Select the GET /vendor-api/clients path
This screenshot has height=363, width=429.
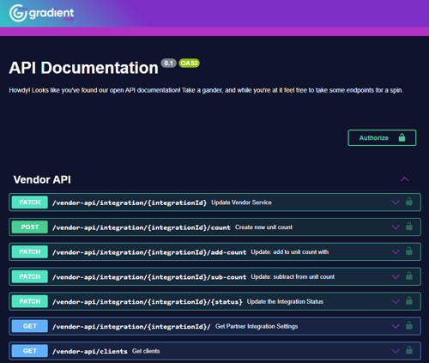tap(90, 351)
